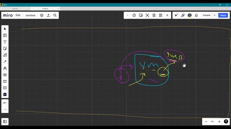Viewport: 231px width, 129px height.
Task: Open the Templates tool
Action: (x=5, y=35)
